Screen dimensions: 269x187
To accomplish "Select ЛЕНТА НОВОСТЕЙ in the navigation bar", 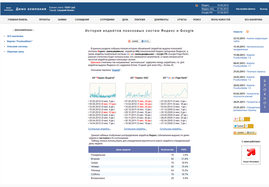I will [221, 20].
